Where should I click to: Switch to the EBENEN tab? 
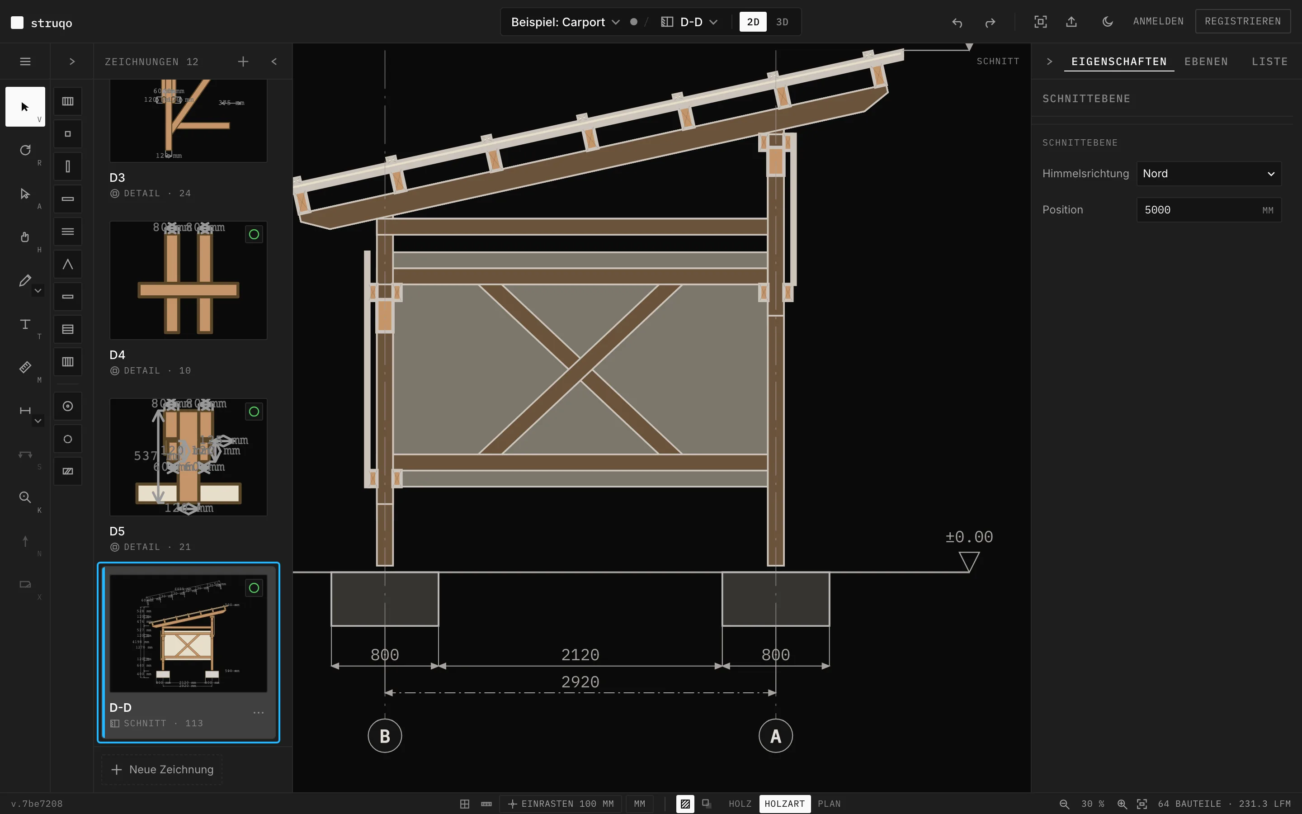click(x=1206, y=62)
